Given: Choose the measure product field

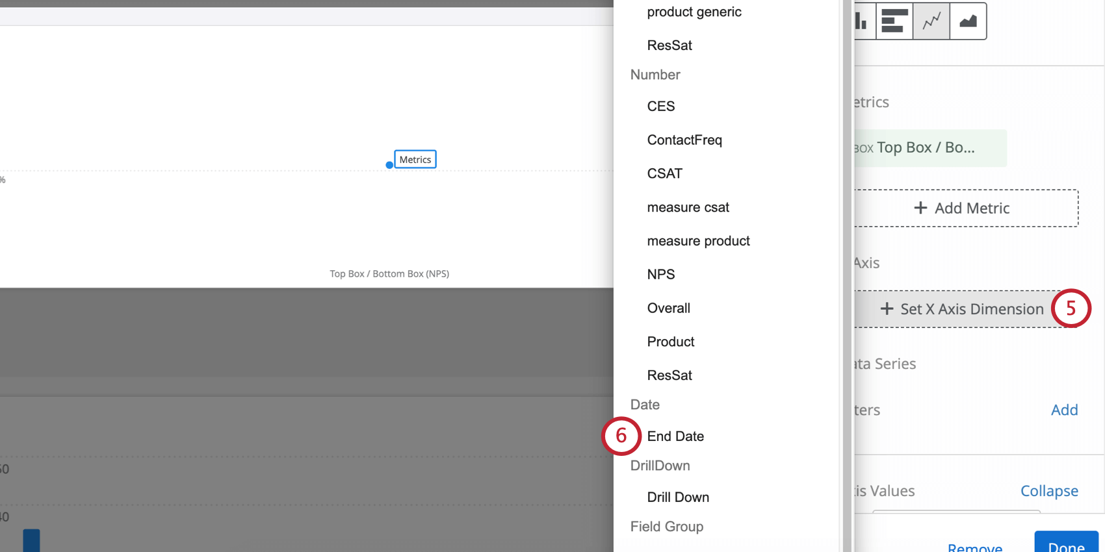Looking at the screenshot, I should (698, 241).
